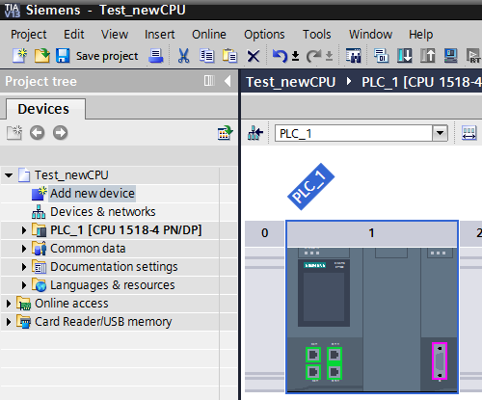The width and height of the screenshot is (482, 400).
Task: Click the Print icon in toolbar
Action: pyautogui.click(x=156, y=56)
